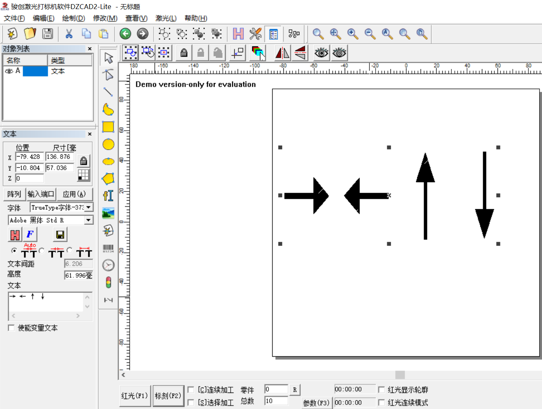Click the Redo gray arrow
542x409 pixels.
point(143,34)
